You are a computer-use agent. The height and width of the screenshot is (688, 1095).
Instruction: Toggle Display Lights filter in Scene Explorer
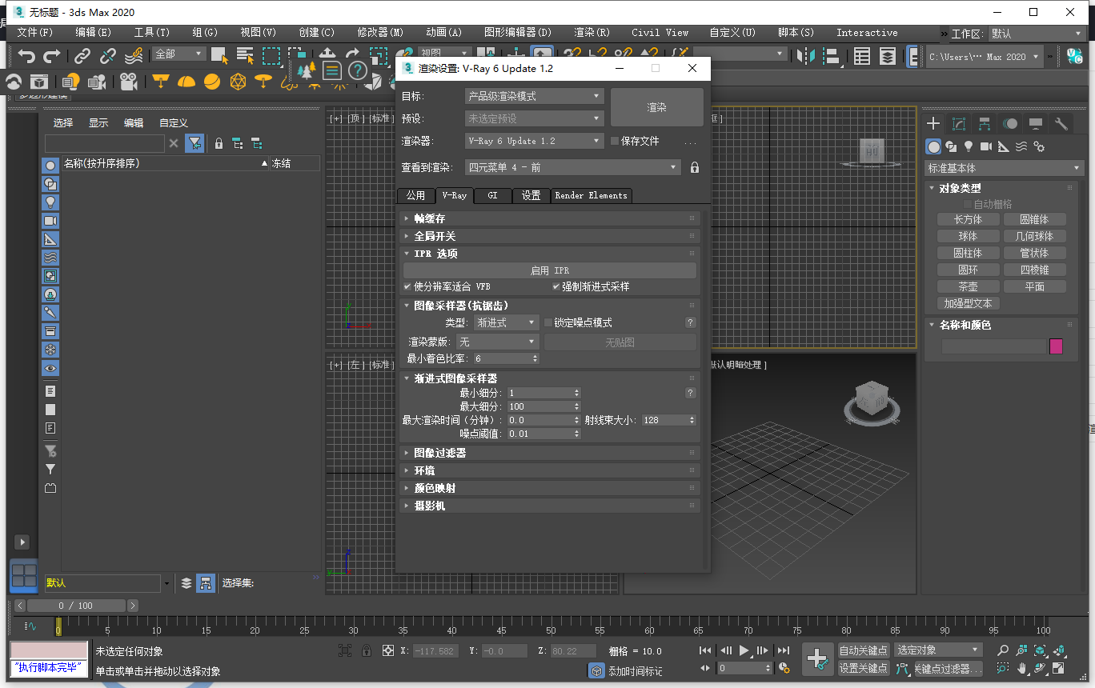click(50, 202)
